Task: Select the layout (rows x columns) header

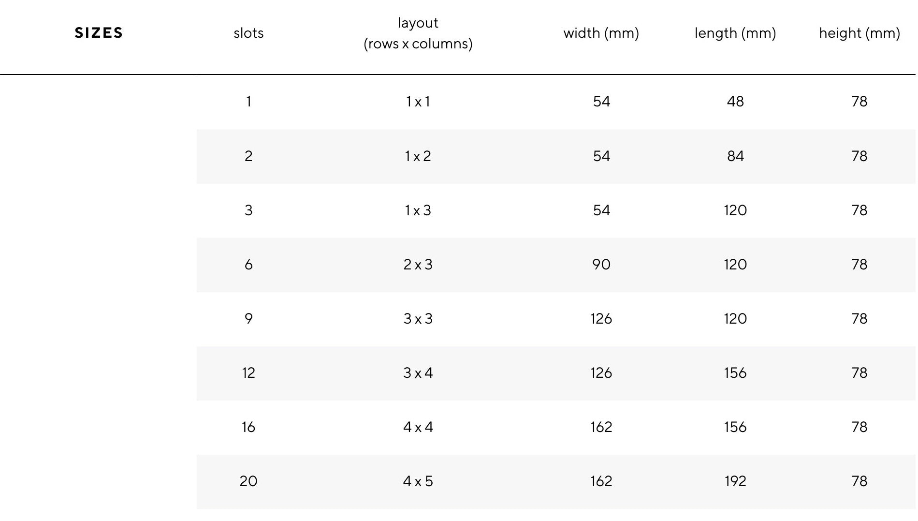Action: pyautogui.click(x=418, y=33)
